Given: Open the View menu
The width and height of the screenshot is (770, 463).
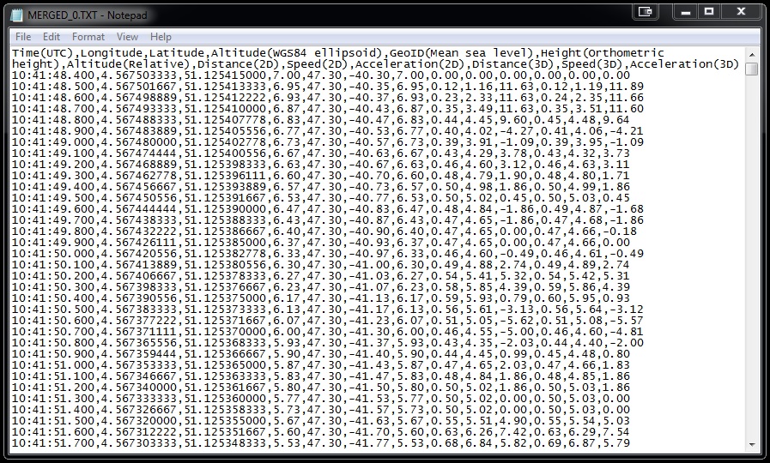Looking at the screenshot, I should tap(127, 37).
